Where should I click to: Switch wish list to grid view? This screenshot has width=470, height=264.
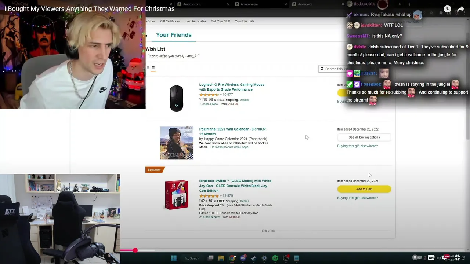[148, 67]
